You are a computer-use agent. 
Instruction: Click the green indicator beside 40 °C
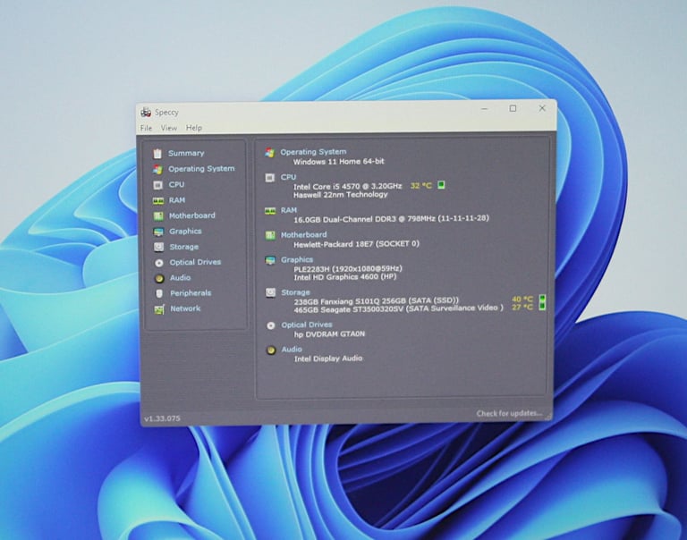[x=542, y=299]
